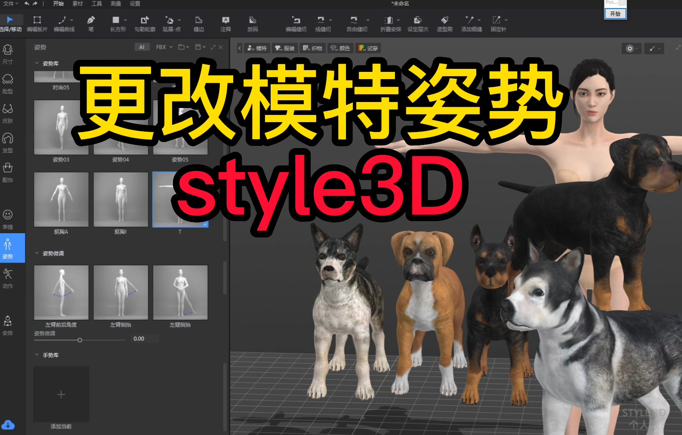Collapse the 姿势库 section
Viewport: 682px width, 435px height.
pos(37,63)
